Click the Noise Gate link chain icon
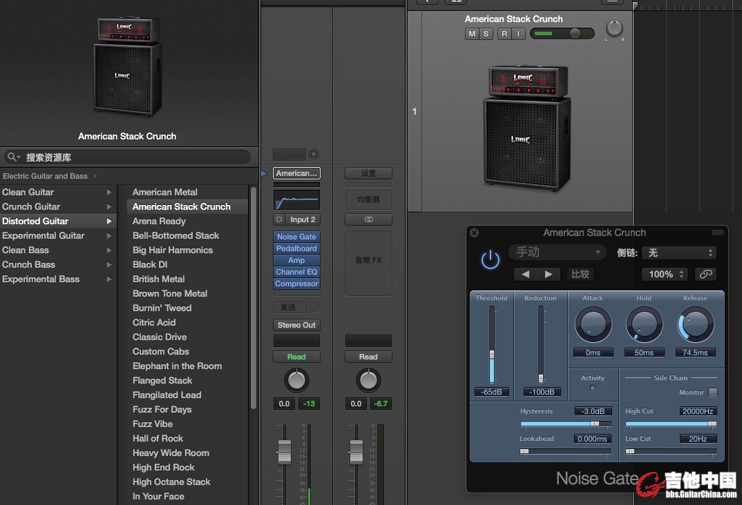The width and height of the screenshot is (742, 505). 705,274
